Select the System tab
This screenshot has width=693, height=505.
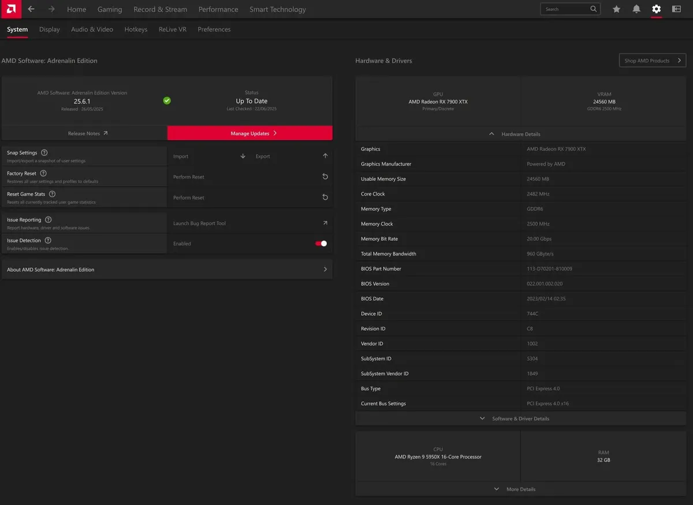[17, 29]
